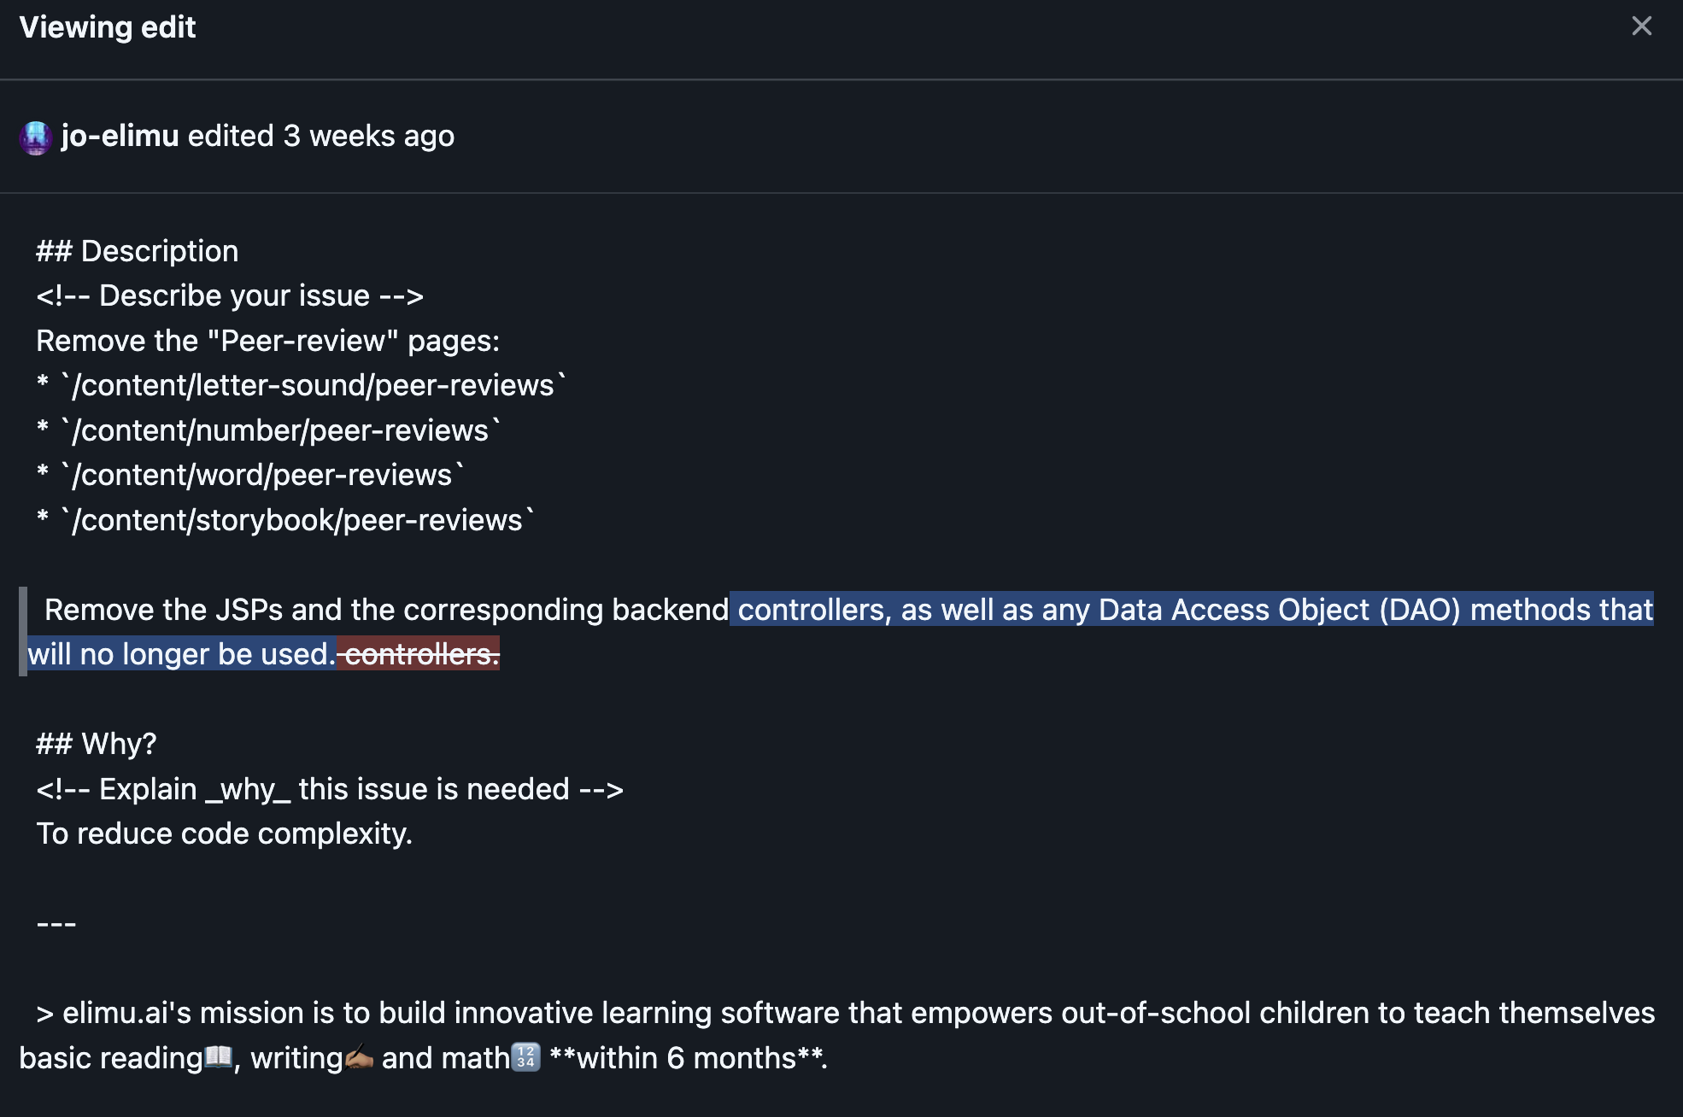Click the jo-elimu user avatar
This screenshot has height=1117, width=1683.
click(x=36, y=137)
